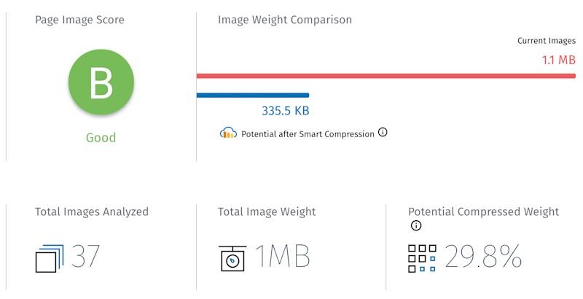The height and width of the screenshot is (299, 583).
Task: Click the 'Potential after Smart Compression' text
Action: (308, 134)
